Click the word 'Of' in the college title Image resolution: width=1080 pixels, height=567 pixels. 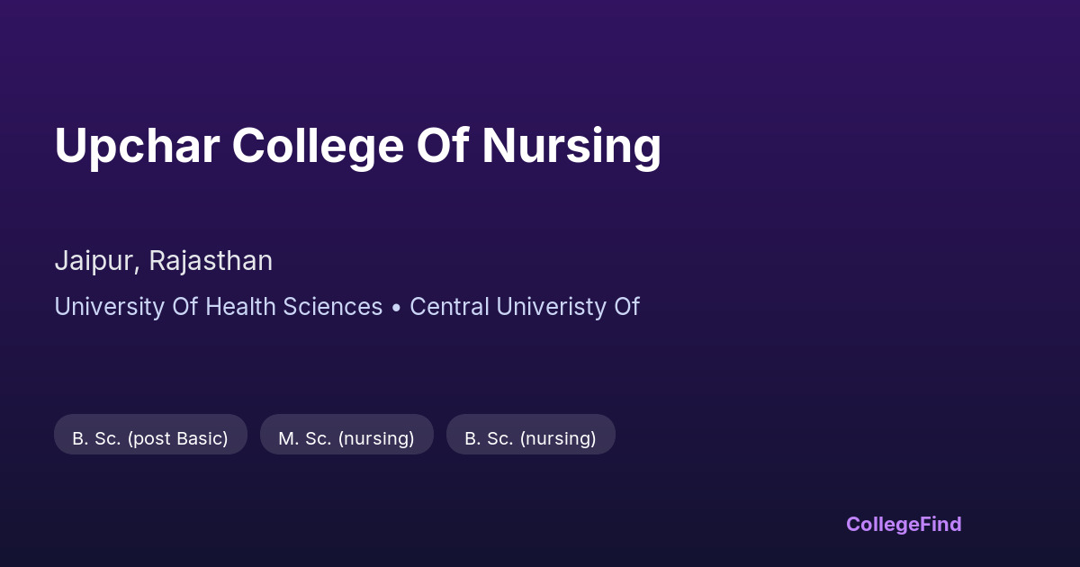click(443, 146)
